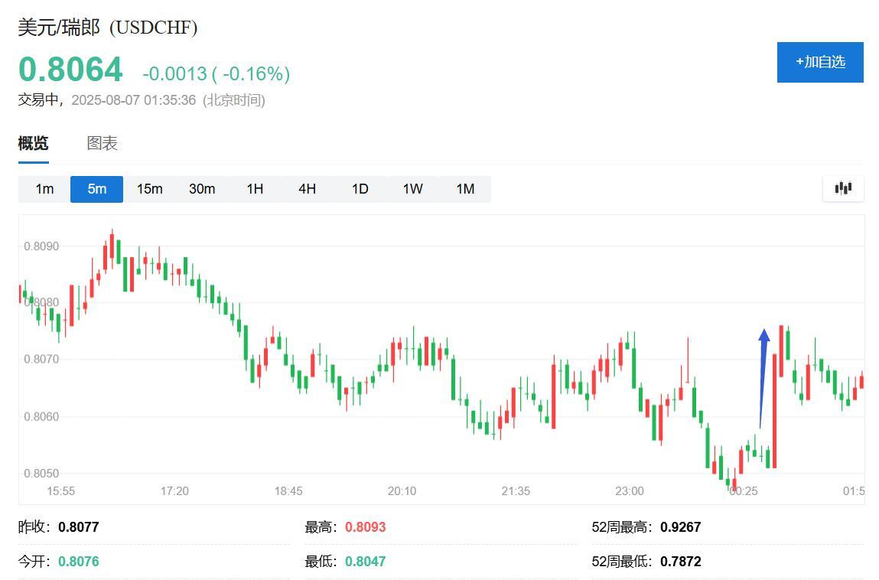
Task: Switch to the 图表 tab
Action: point(102,144)
